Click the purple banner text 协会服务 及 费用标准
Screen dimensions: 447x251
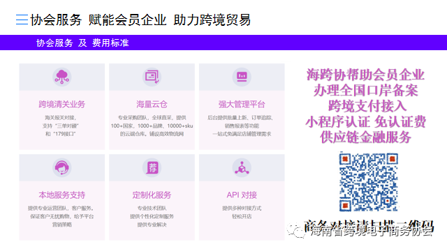click(82, 43)
